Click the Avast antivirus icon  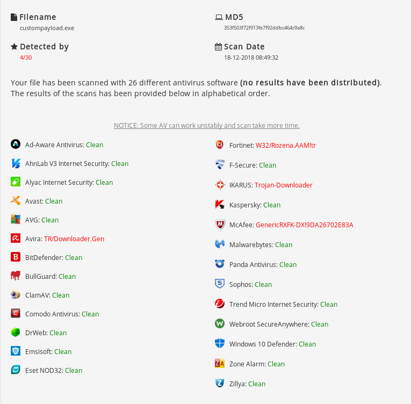(x=16, y=201)
